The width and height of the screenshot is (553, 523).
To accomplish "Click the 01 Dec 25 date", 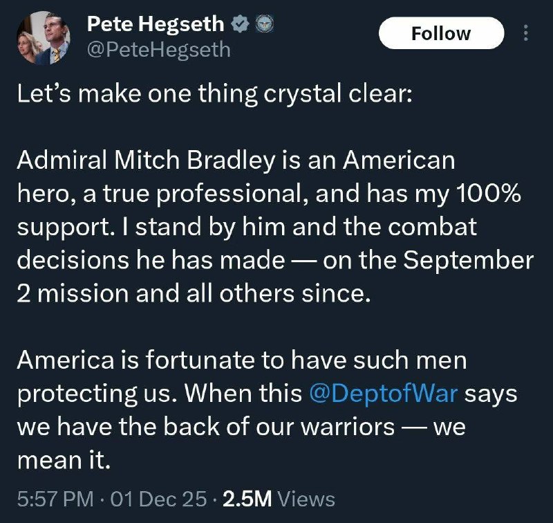I will coord(158,499).
